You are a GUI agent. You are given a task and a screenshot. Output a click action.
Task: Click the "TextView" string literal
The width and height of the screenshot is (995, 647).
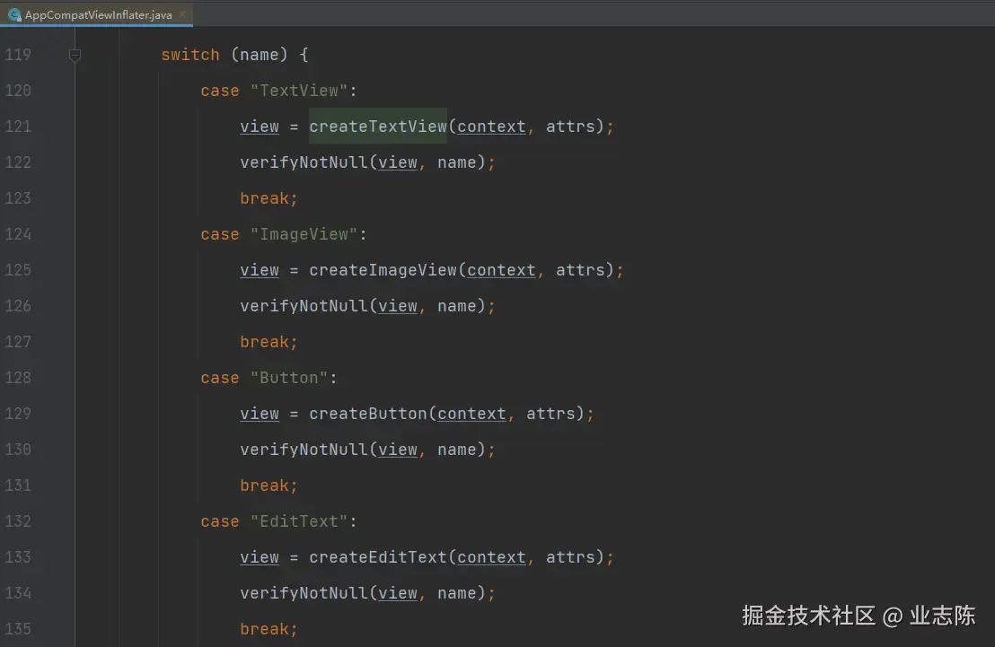pos(299,91)
